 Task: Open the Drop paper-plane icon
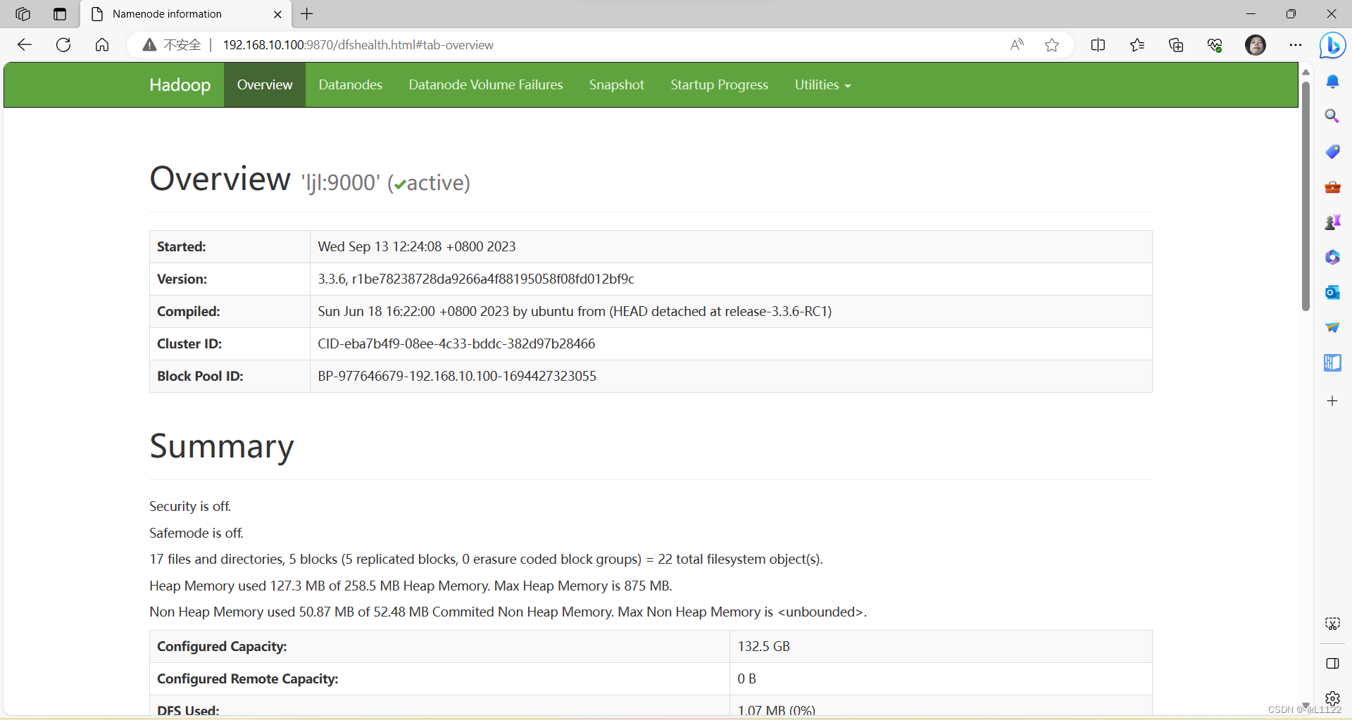pyautogui.click(x=1332, y=327)
